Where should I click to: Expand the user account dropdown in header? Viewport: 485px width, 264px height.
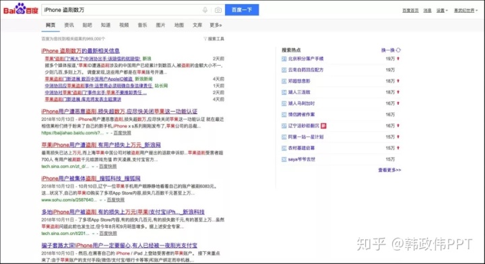coord(466,11)
